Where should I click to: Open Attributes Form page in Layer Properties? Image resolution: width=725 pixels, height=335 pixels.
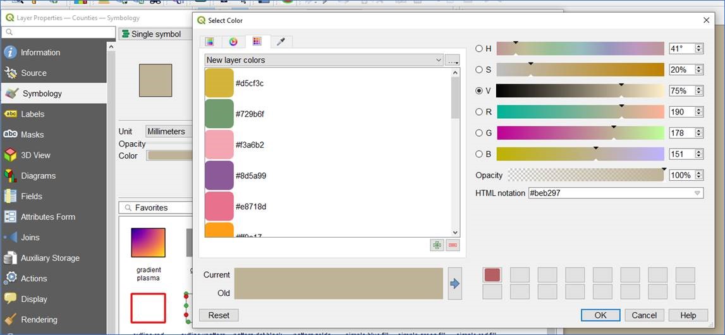[54, 217]
